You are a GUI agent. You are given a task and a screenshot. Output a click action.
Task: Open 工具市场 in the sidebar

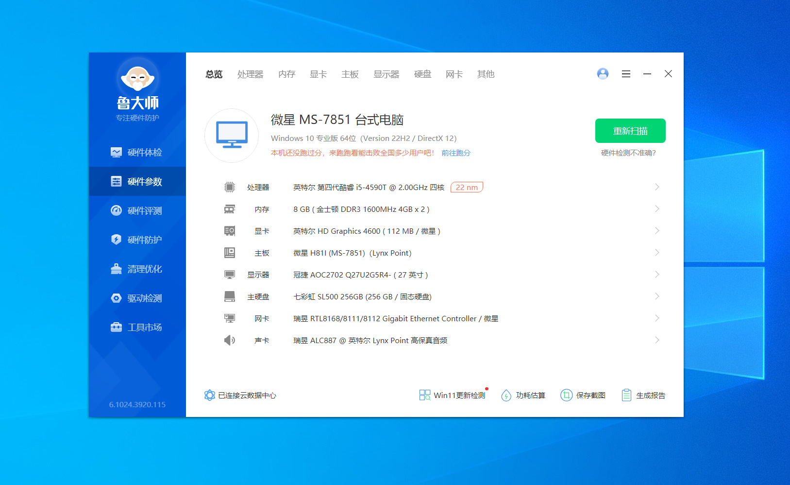pos(137,327)
